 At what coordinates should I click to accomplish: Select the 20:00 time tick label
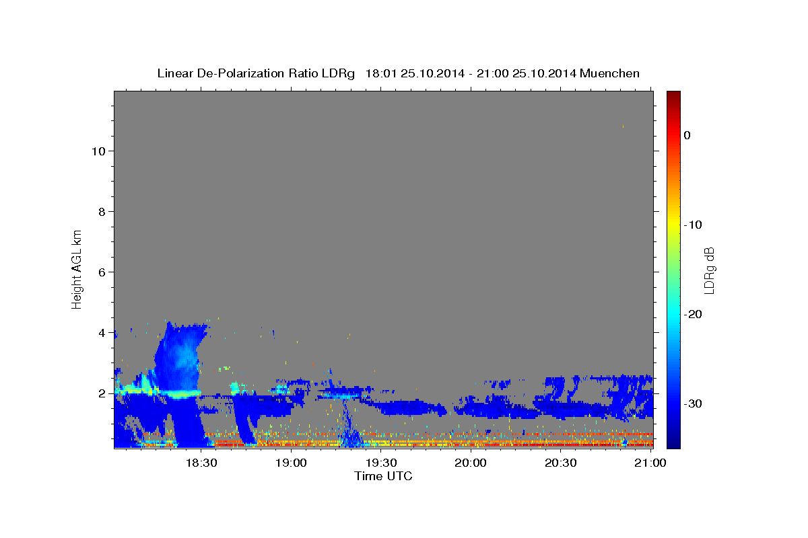[x=471, y=463]
